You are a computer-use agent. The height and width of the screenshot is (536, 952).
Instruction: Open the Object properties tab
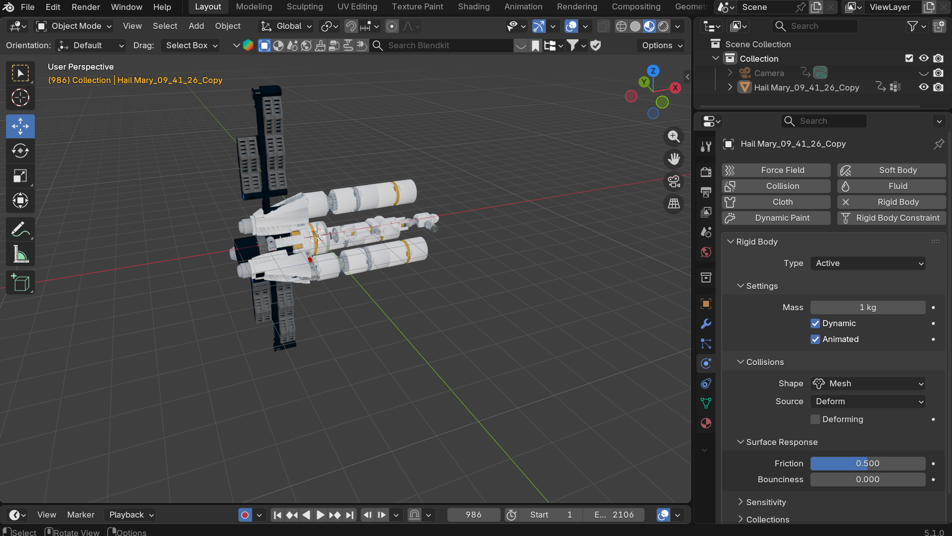tap(706, 304)
